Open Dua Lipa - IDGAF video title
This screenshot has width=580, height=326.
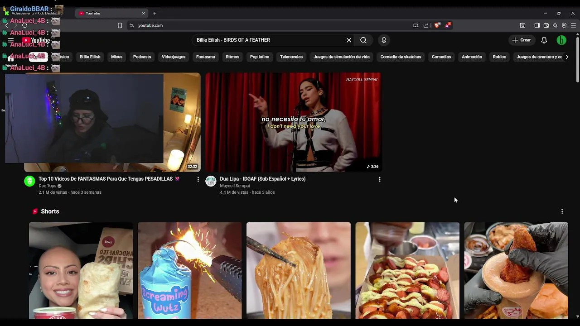pyautogui.click(x=263, y=179)
